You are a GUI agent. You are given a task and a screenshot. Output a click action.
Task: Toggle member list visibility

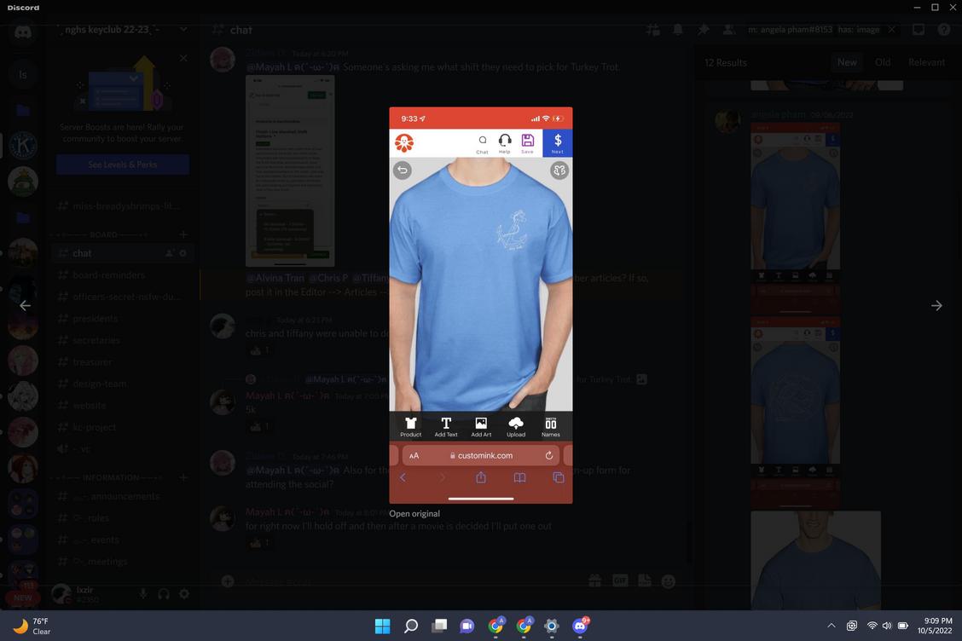[729, 30]
